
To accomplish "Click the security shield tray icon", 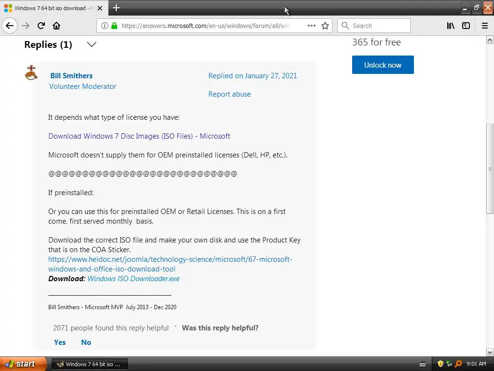I will (x=440, y=364).
